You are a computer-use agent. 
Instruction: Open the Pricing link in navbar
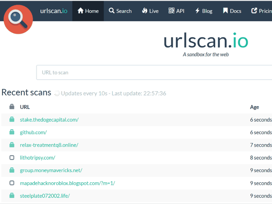pos(261,11)
